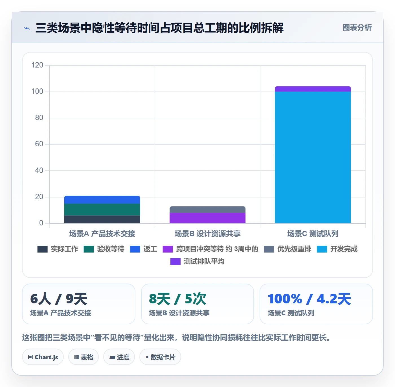
Task: Open the 100% / 4.2天 stat card
Action: [316, 304]
